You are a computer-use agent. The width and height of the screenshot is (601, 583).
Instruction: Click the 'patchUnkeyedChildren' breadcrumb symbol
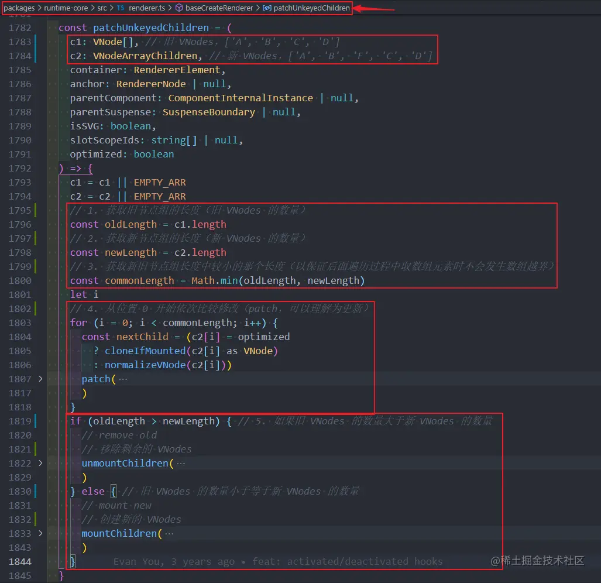point(311,8)
